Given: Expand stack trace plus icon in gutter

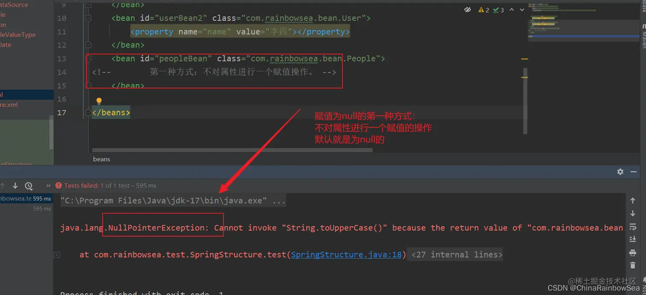Looking at the screenshot, I should coord(56,255).
